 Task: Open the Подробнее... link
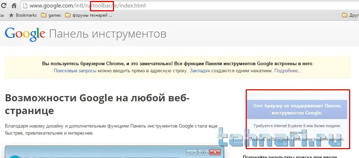click(x=288, y=71)
